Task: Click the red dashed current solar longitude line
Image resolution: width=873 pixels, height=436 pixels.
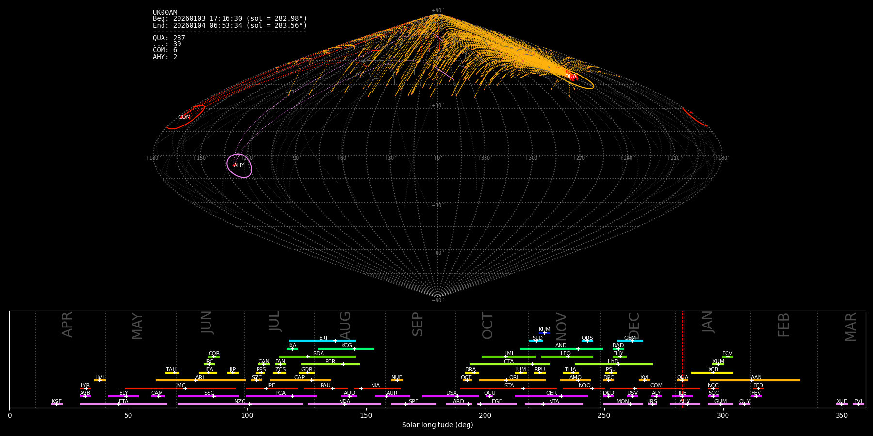Action: tap(683, 358)
